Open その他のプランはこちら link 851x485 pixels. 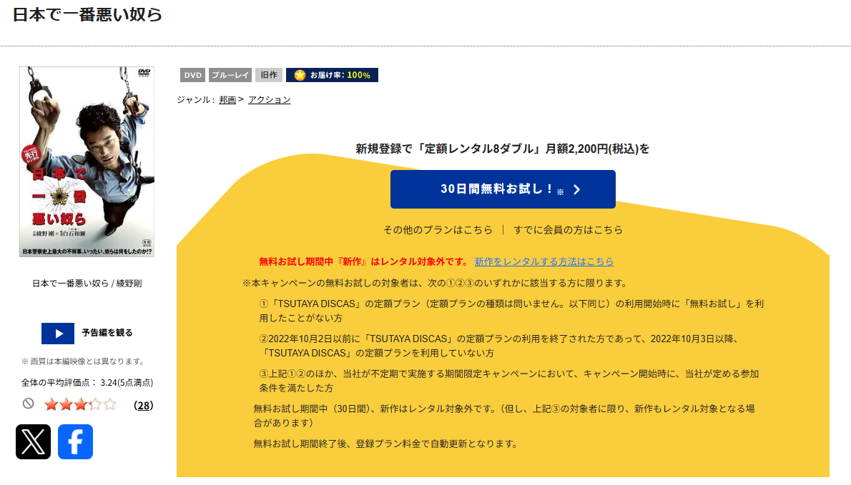pyautogui.click(x=438, y=230)
